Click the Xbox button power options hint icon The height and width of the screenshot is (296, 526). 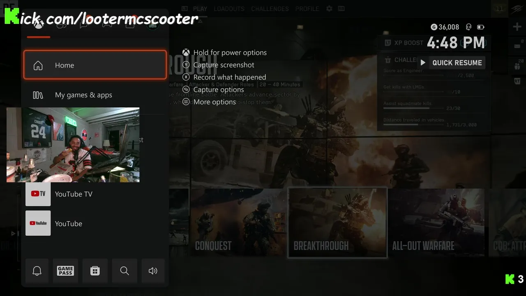(186, 53)
